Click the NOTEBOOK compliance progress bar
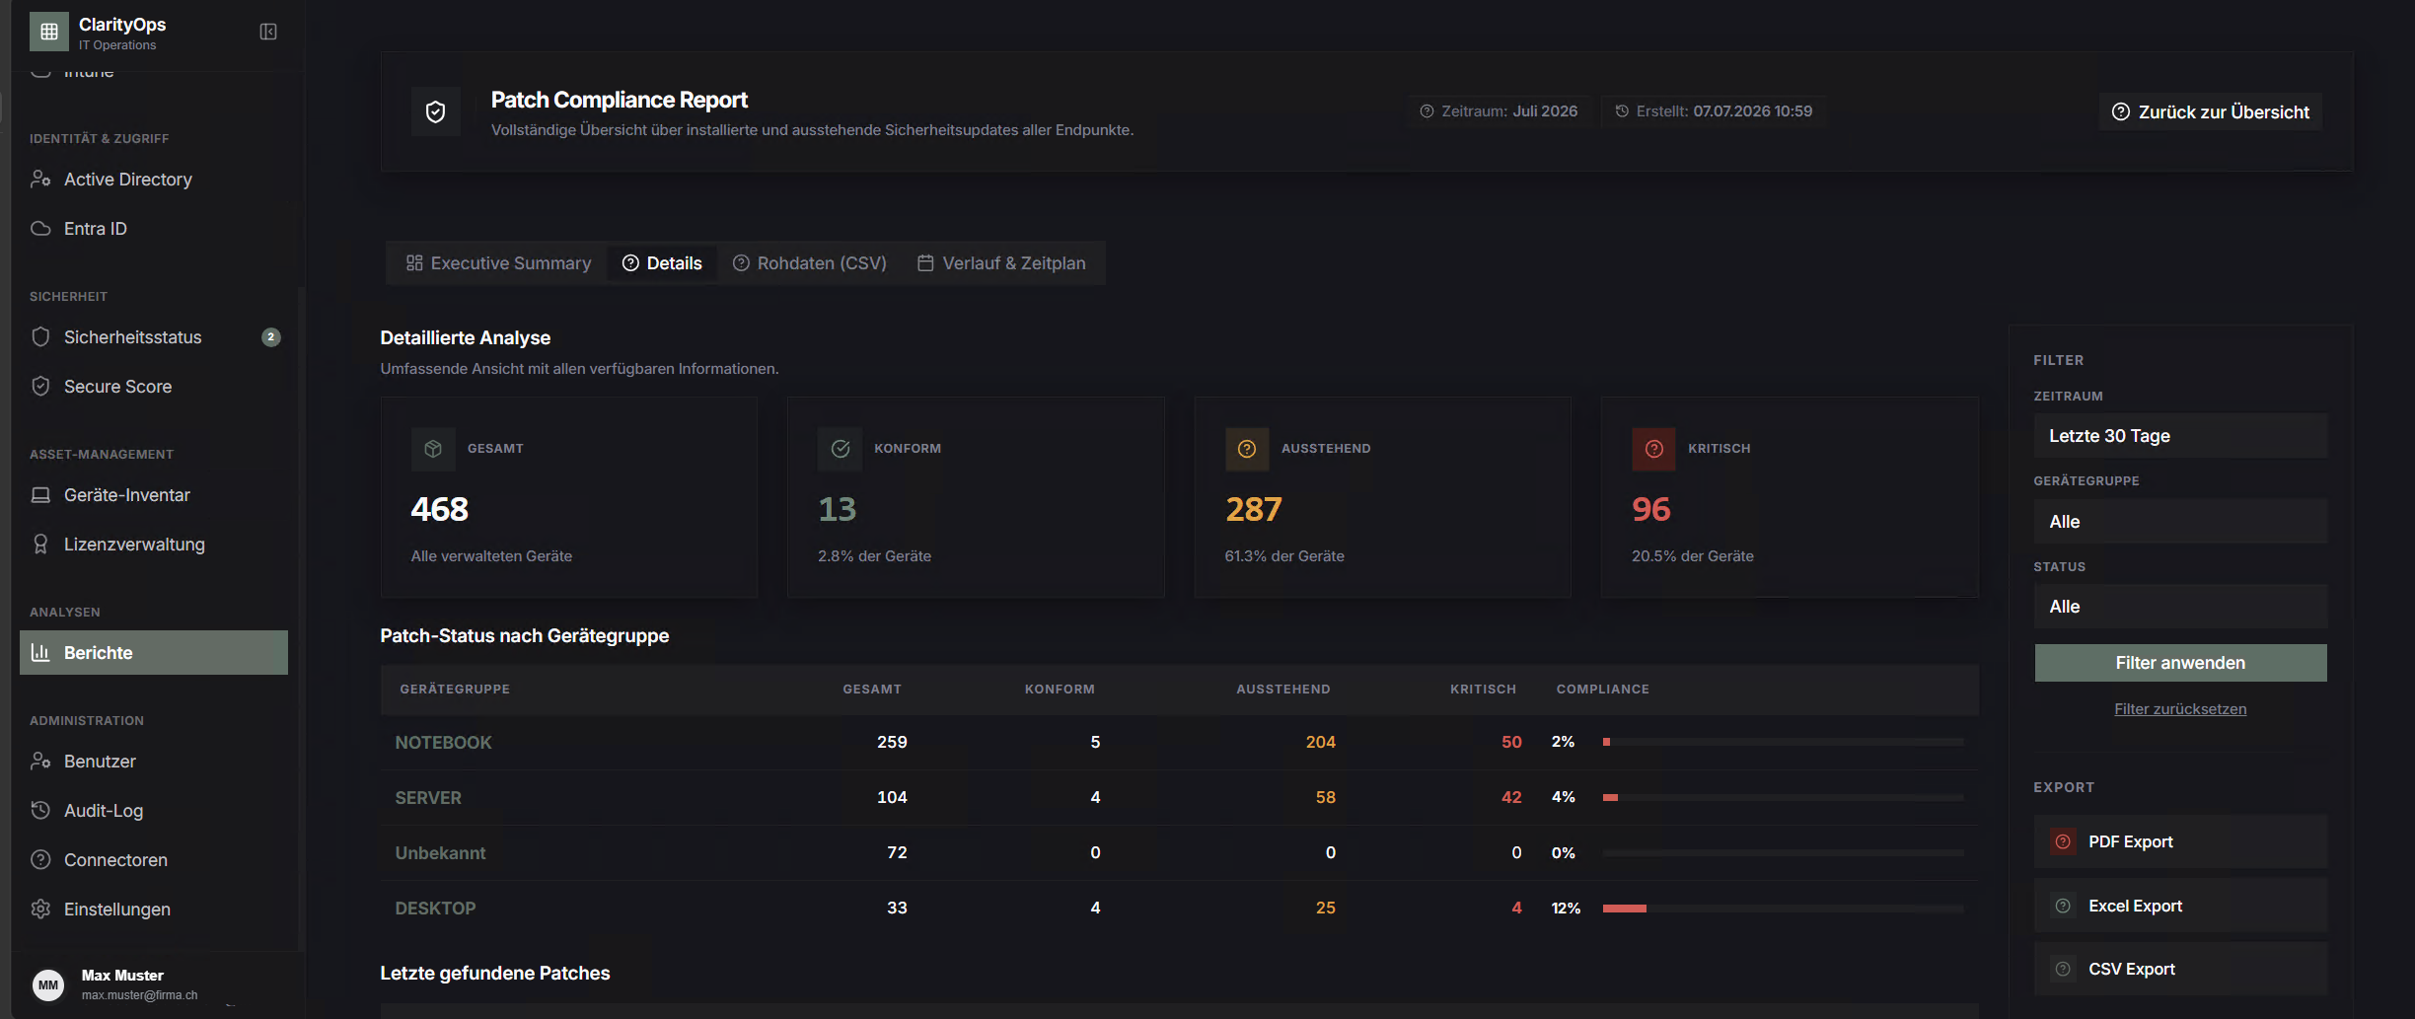This screenshot has height=1019, width=2415. [1783, 742]
